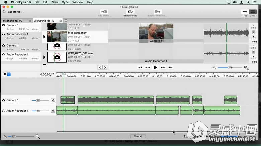Select lower Audio Recorder 1 media row
The height and width of the screenshot is (146, 261).
[x=21, y=56]
